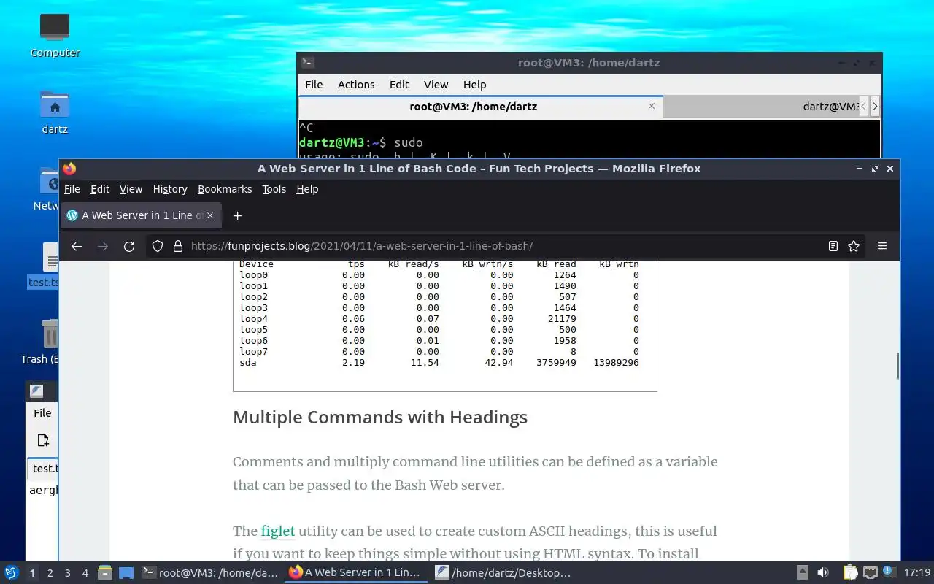Bookmark this page with the star
934x584 pixels.
click(854, 247)
